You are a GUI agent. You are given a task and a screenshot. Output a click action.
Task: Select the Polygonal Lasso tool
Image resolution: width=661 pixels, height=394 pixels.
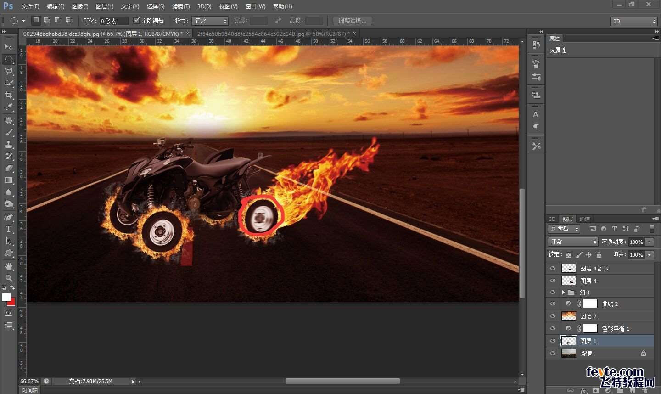[x=9, y=71]
